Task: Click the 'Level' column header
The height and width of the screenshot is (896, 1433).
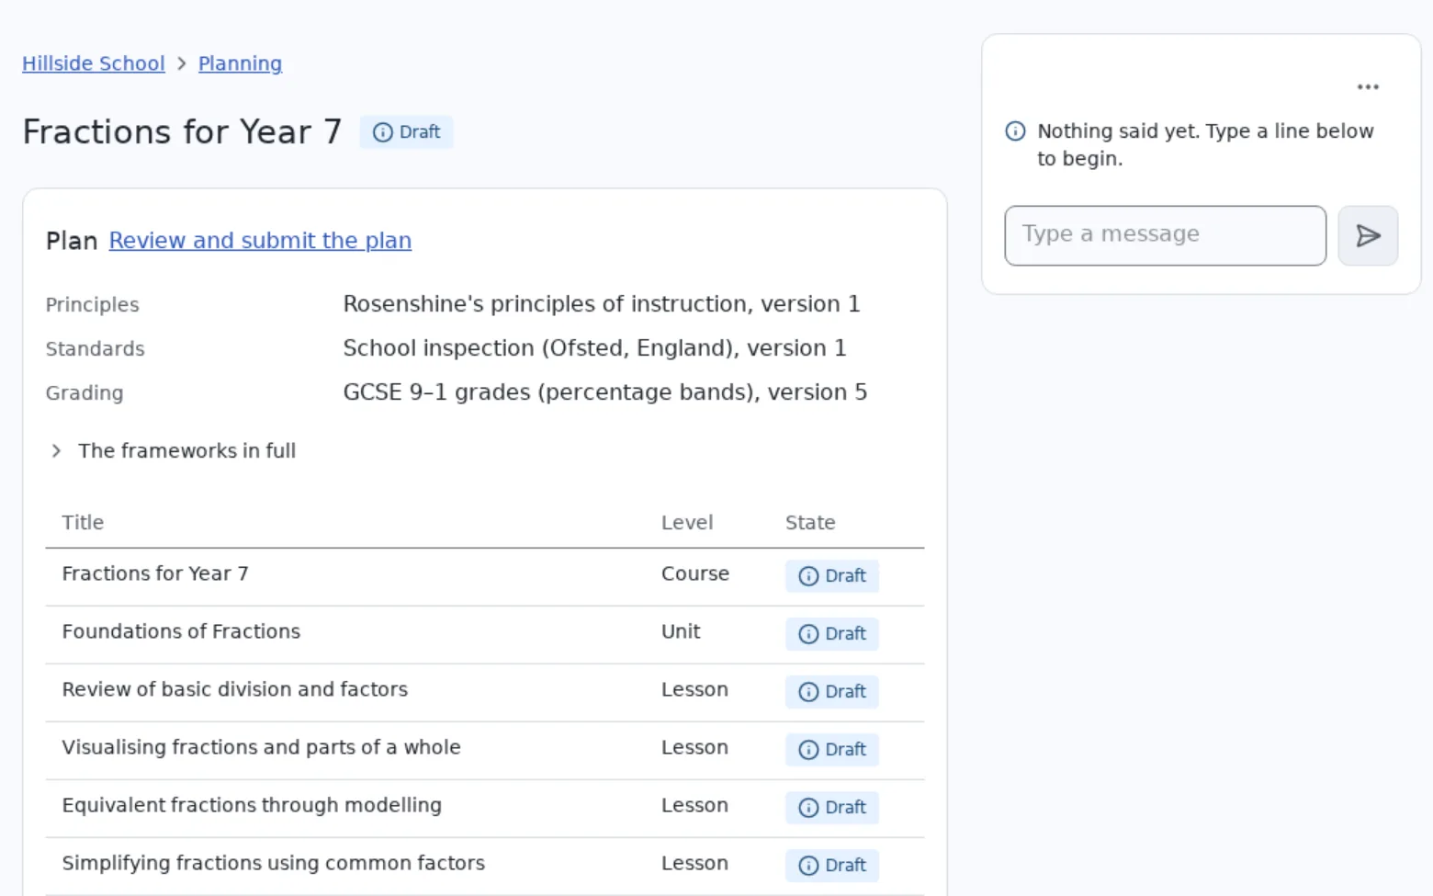Action: (x=687, y=523)
